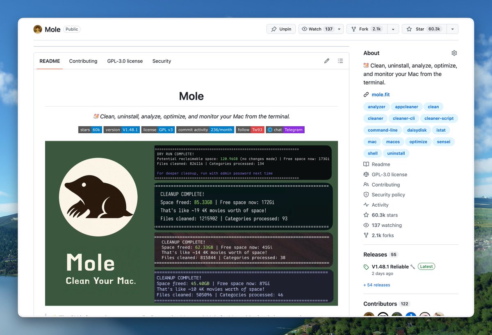This screenshot has width=492, height=335.
Task: Click the shell topic tag
Action: [x=373, y=153]
